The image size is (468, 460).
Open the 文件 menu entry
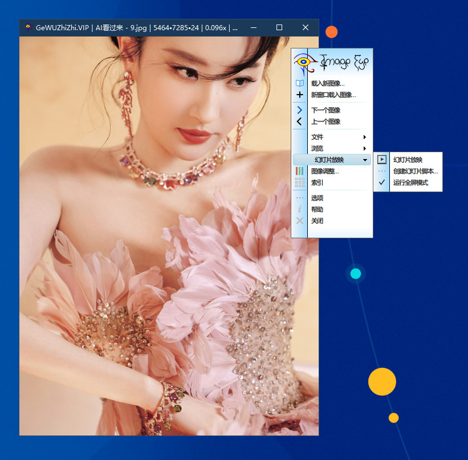317,137
